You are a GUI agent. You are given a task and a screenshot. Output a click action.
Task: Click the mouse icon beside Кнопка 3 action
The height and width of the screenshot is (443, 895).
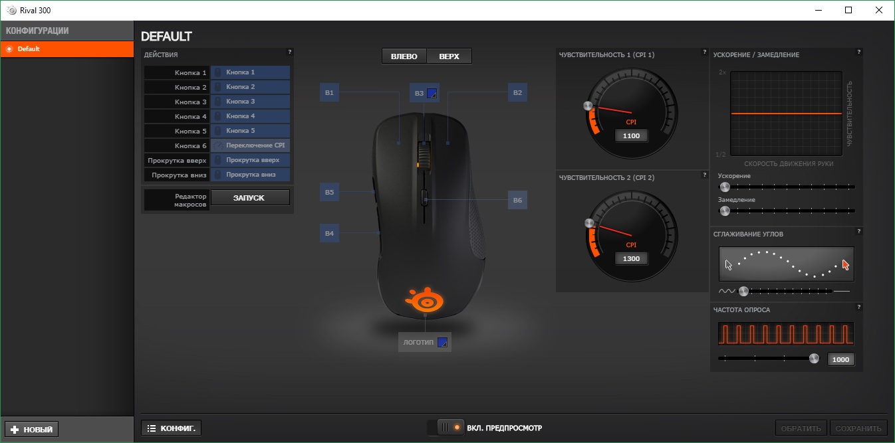(217, 102)
